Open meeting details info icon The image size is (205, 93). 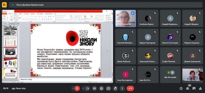point(181,88)
